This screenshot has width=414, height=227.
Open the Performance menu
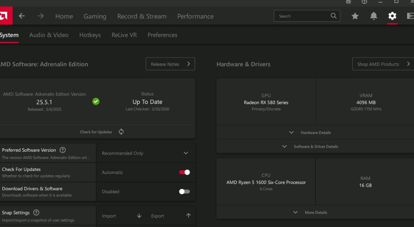pos(195,17)
